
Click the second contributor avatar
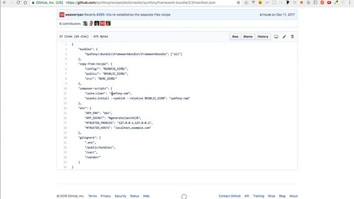[x=91, y=23]
